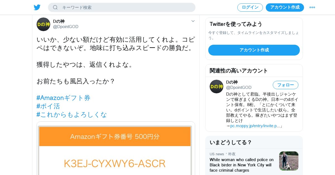Viewport: 335px width, 175px height.
Task: Click アカウント作成 in the signup panel
Action: (x=254, y=50)
